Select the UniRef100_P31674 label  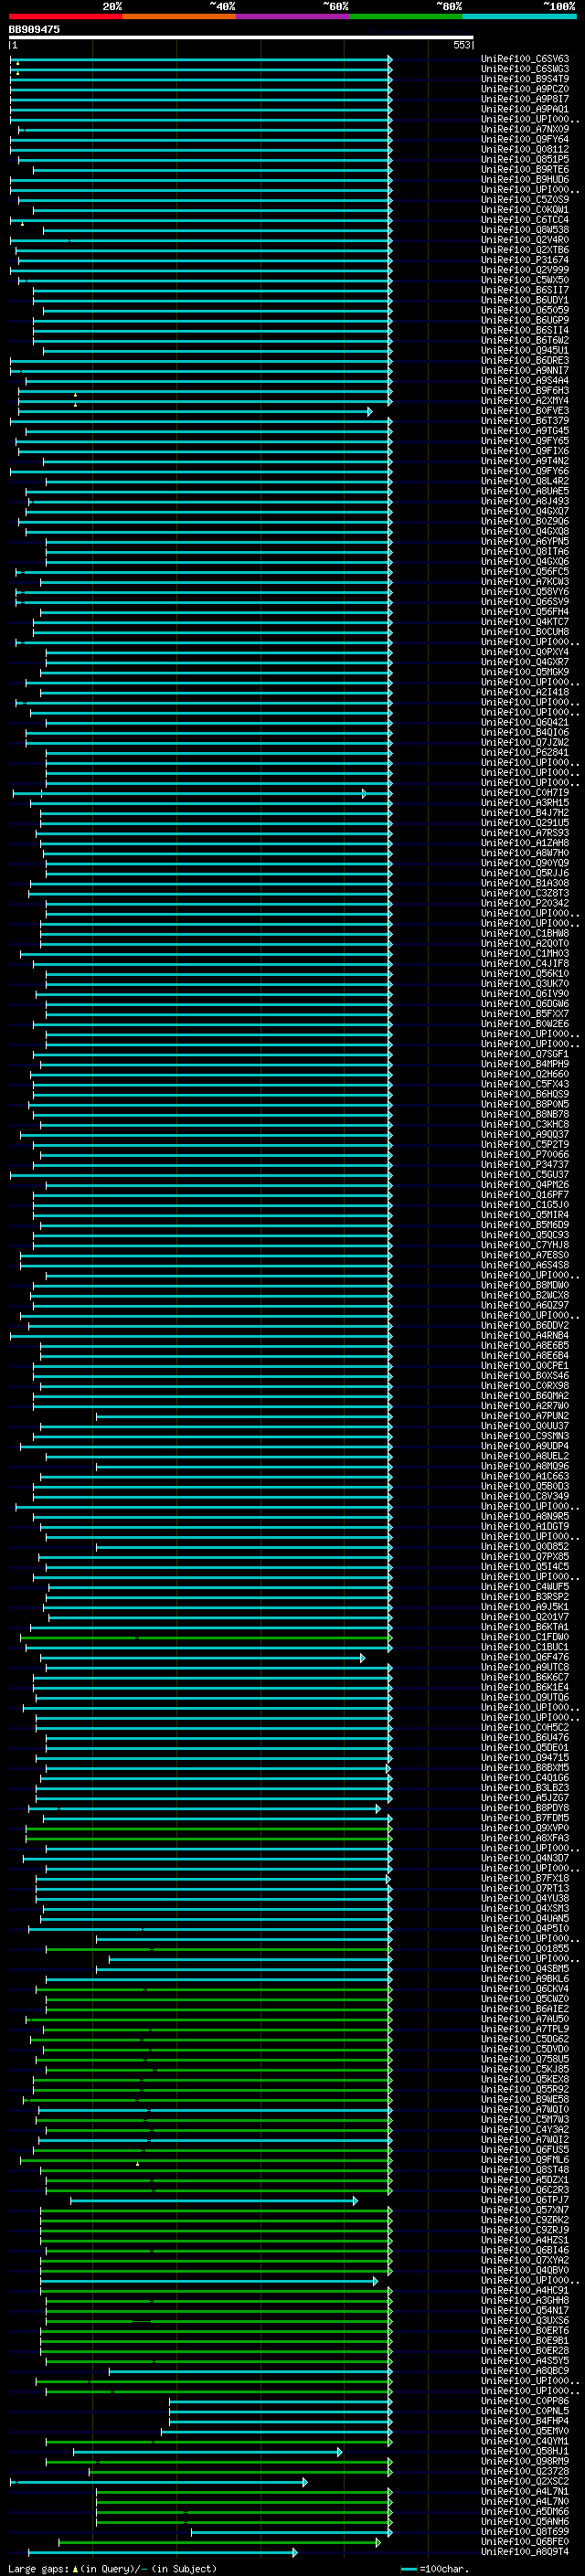[x=525, y=259]
